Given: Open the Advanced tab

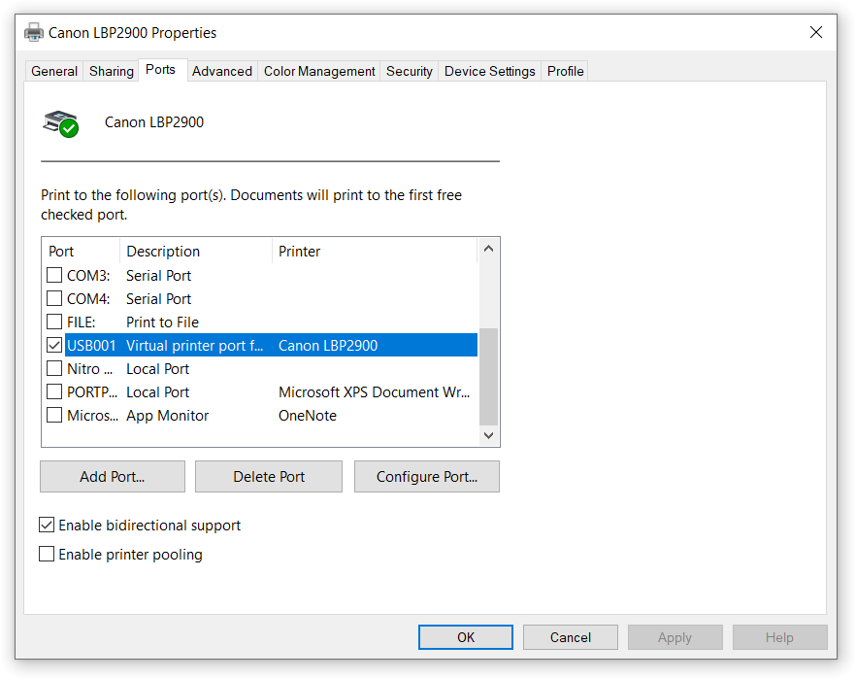Looking at the screenshot, I should [x=221, y=71].
